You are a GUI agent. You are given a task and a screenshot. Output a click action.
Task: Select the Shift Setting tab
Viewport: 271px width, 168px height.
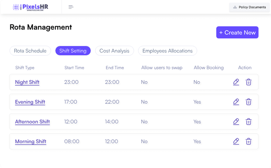tap(73, 51)
